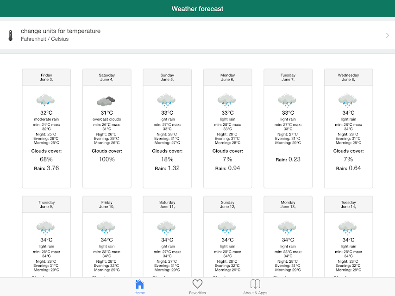Open the About & Apps tab
This screenshot has width=395, height=296.
[255, 287]
